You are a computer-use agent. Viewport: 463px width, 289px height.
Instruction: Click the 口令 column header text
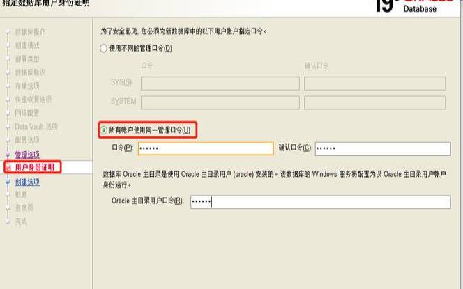pos(146,65)
